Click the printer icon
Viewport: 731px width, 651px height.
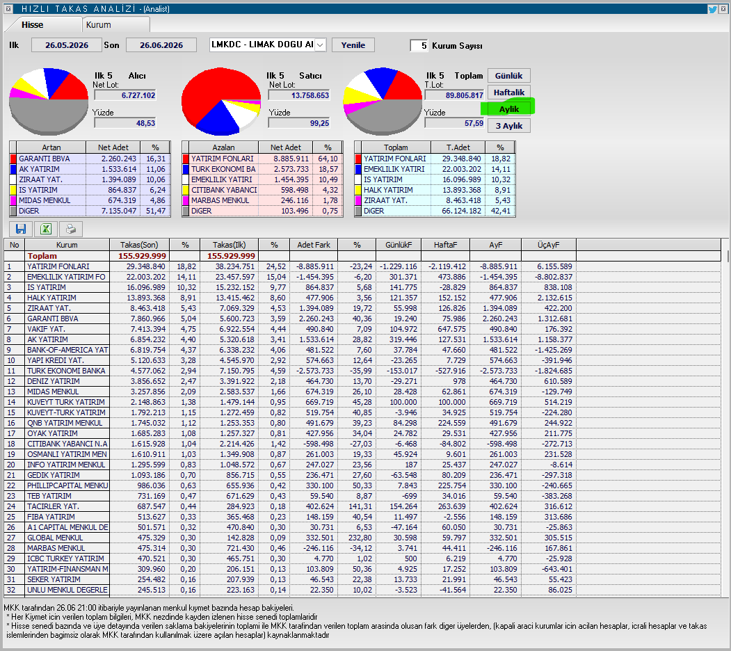pyautogui.click(x=71, y=229)
